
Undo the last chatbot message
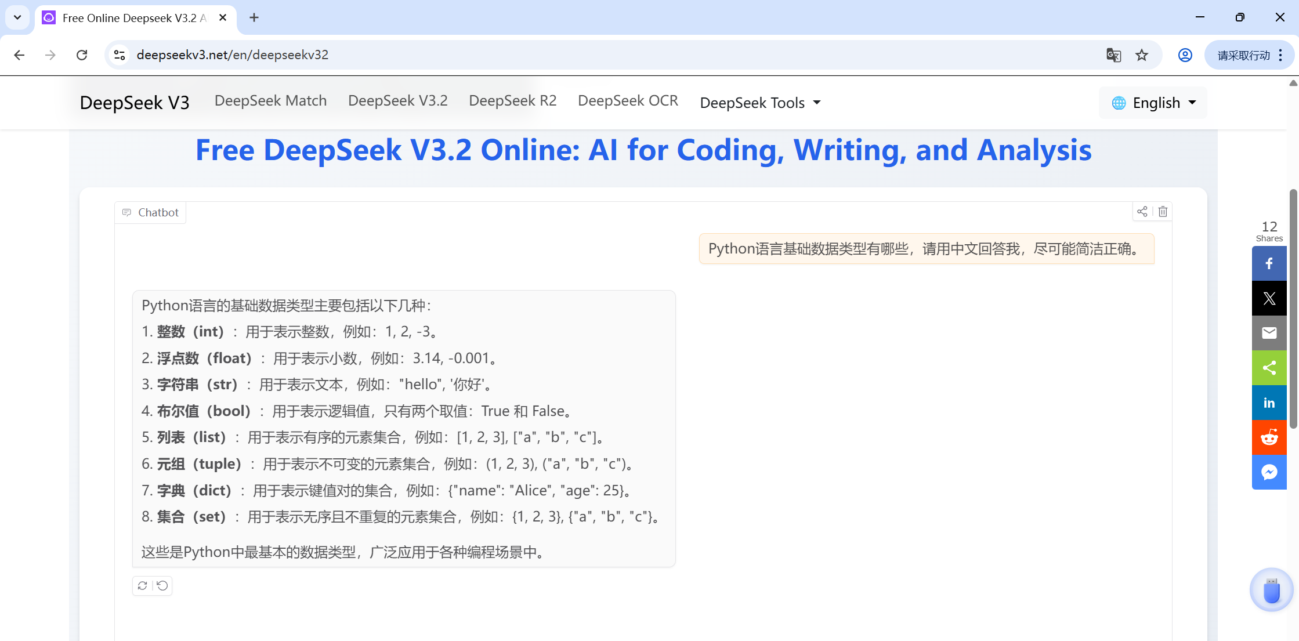coord(162,586)
